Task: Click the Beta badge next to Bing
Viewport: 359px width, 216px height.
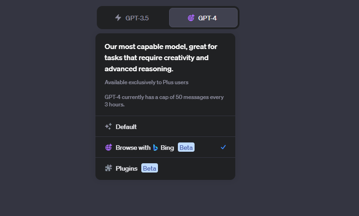Action: 186,148
